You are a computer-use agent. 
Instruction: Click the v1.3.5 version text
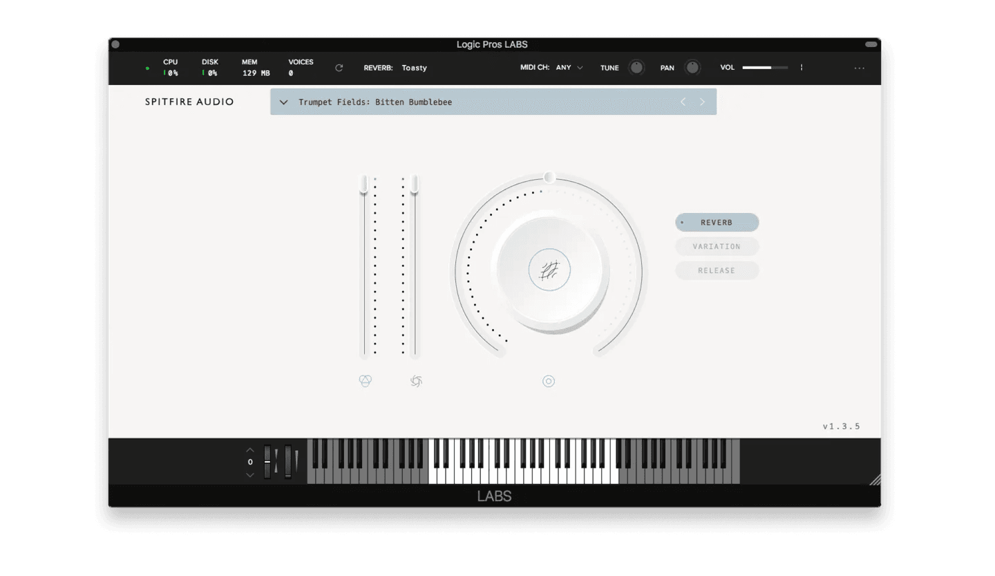click(x=841, y=427)
